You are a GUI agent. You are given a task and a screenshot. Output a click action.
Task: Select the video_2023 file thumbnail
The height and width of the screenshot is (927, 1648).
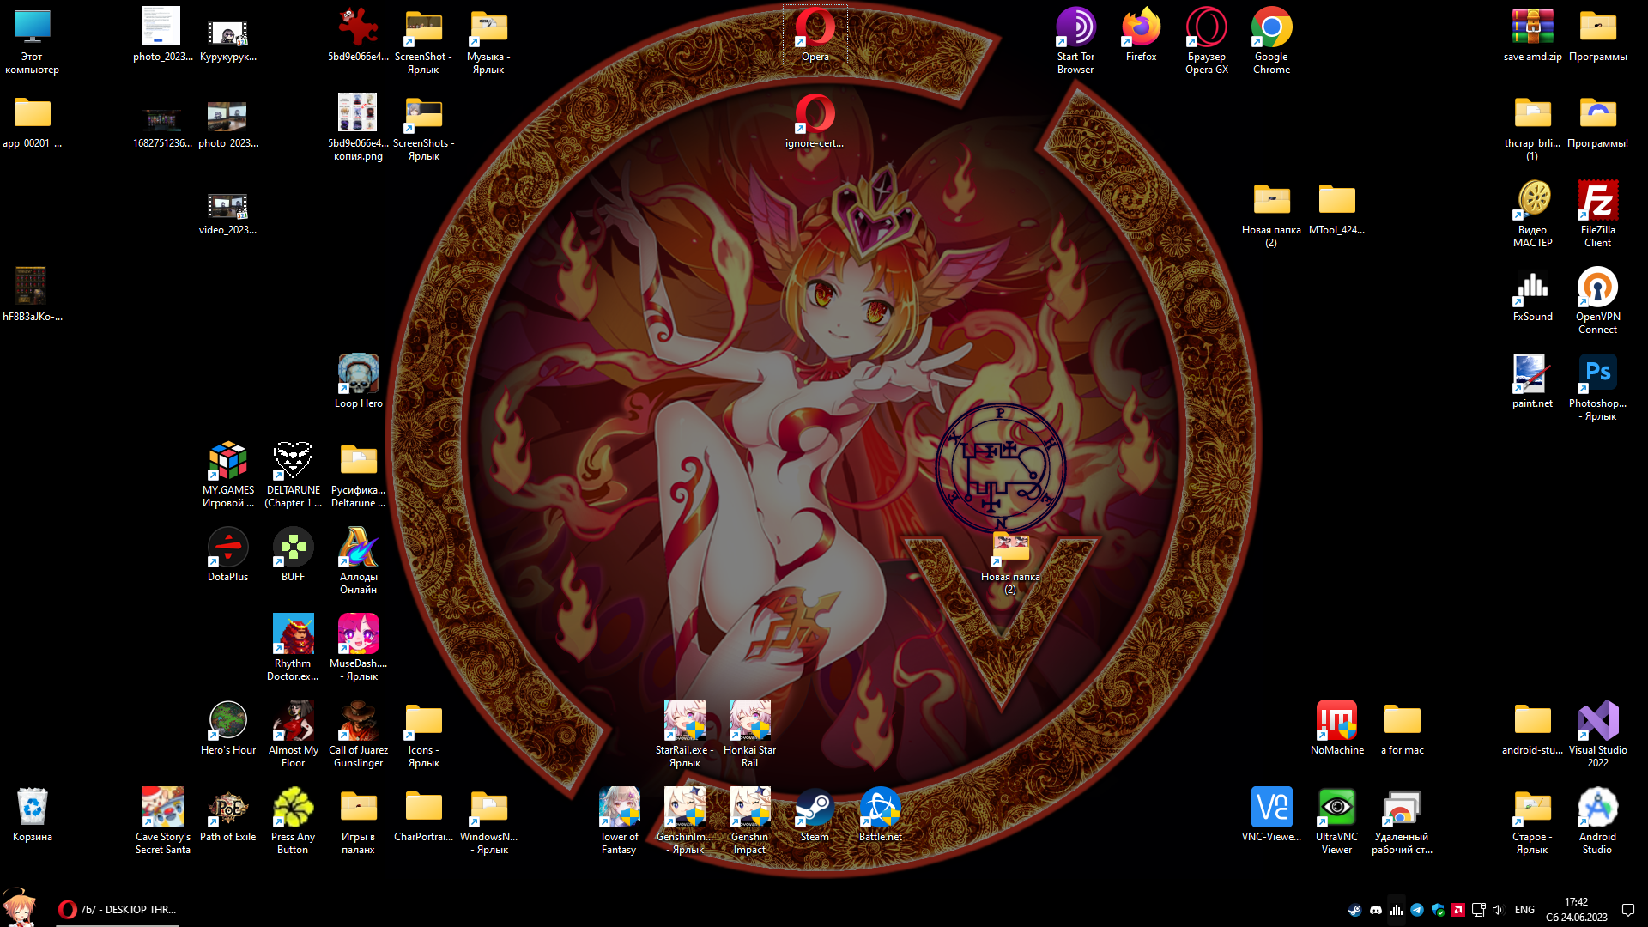pyautogui.click(x=227, y=214)
